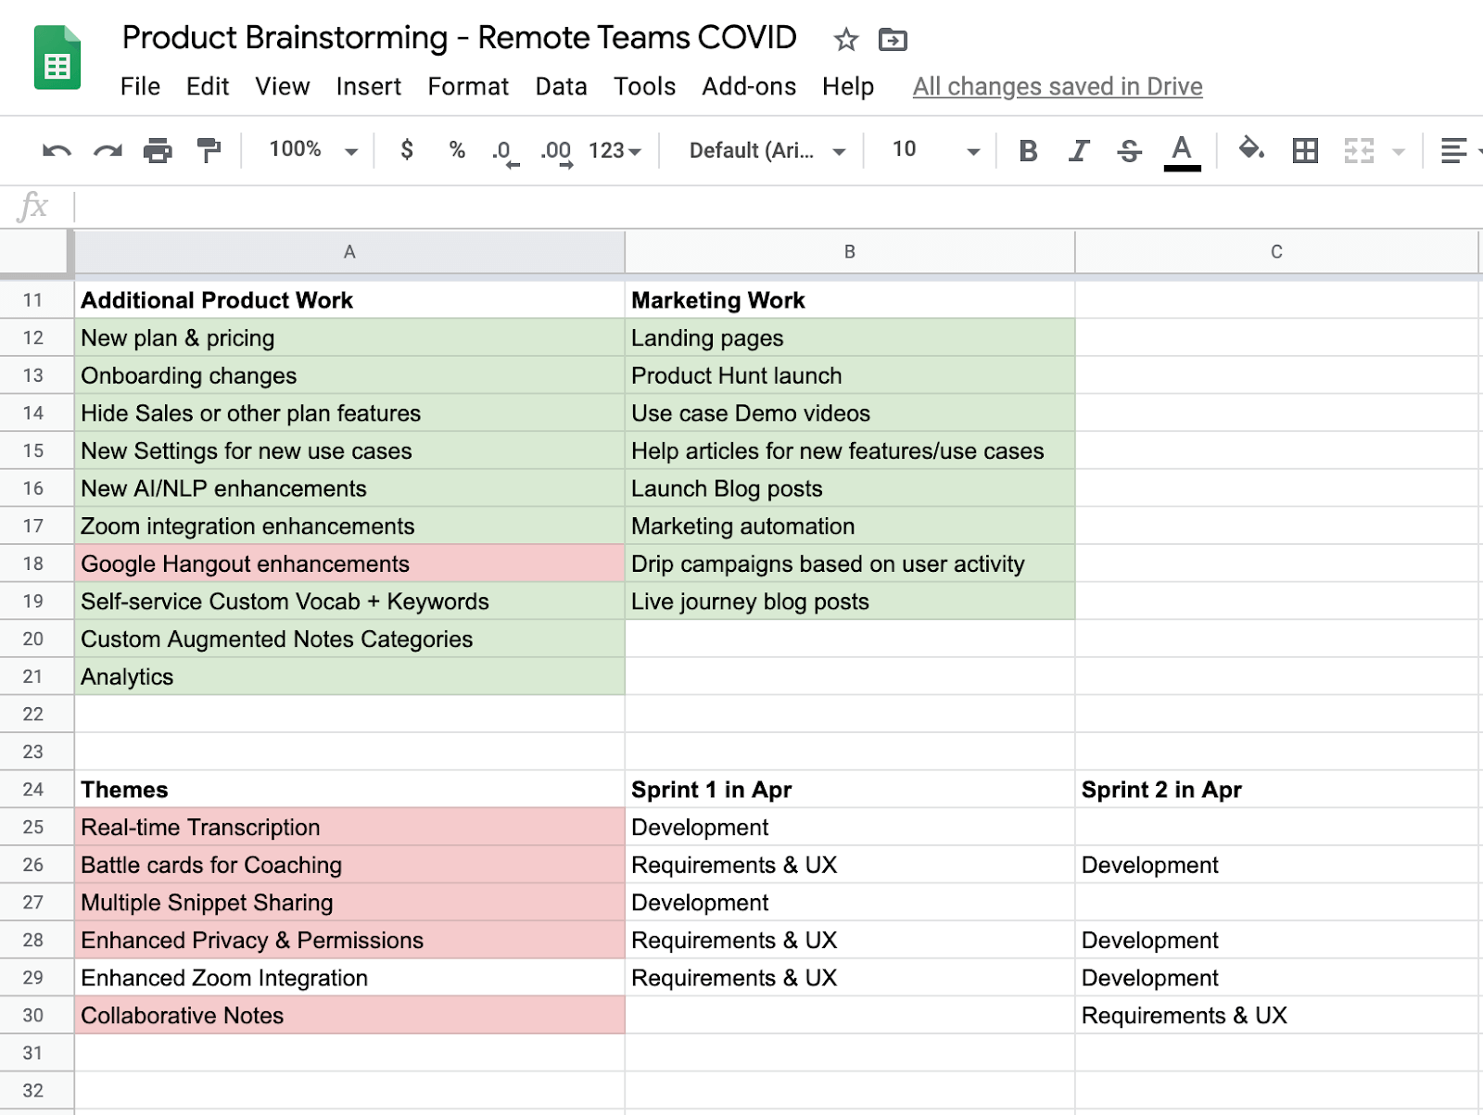Click the Redo arrow icon
The width and height of the screenshot is (1483, 1115).
coord(108,150)
